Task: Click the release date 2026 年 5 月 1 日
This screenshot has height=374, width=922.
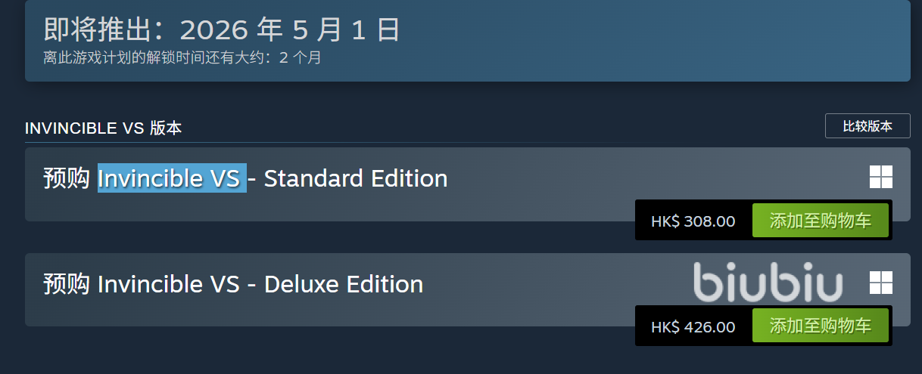Action: click(x=289, y=30)
